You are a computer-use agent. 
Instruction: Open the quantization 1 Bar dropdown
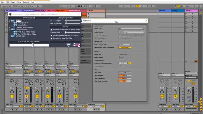pyautogui.click(x=38, y=6)
